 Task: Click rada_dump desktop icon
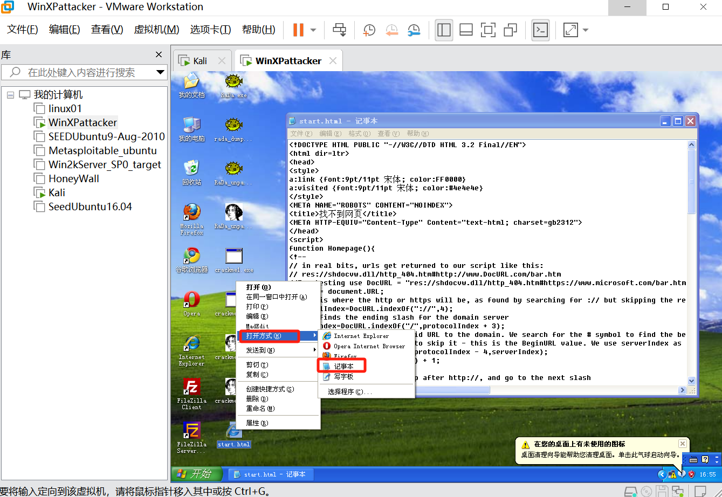click(x=233, y=129)
